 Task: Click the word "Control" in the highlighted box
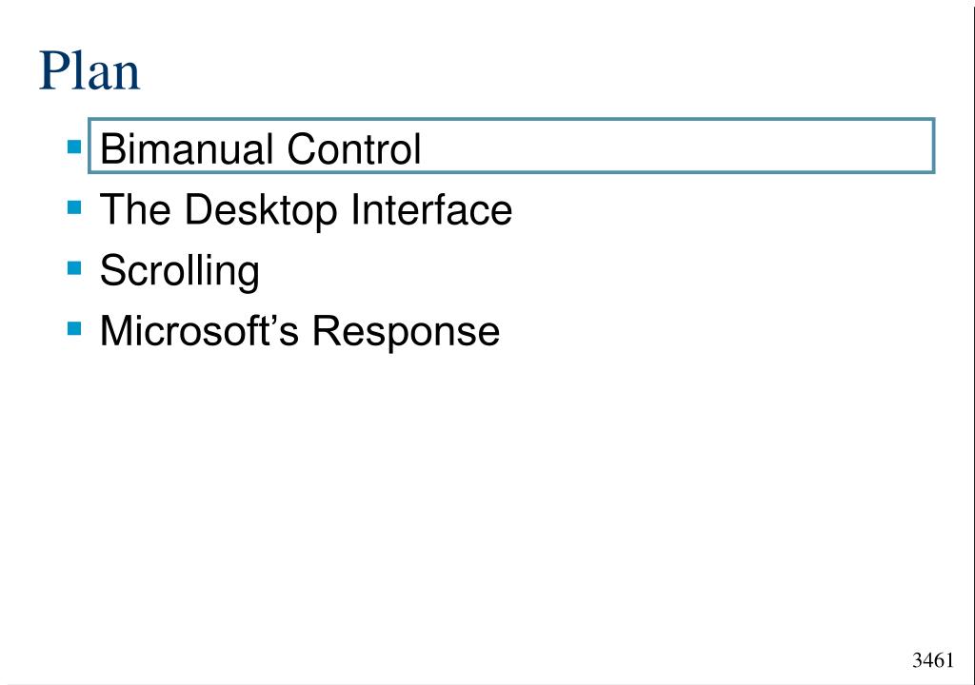(x=354, y=148)
